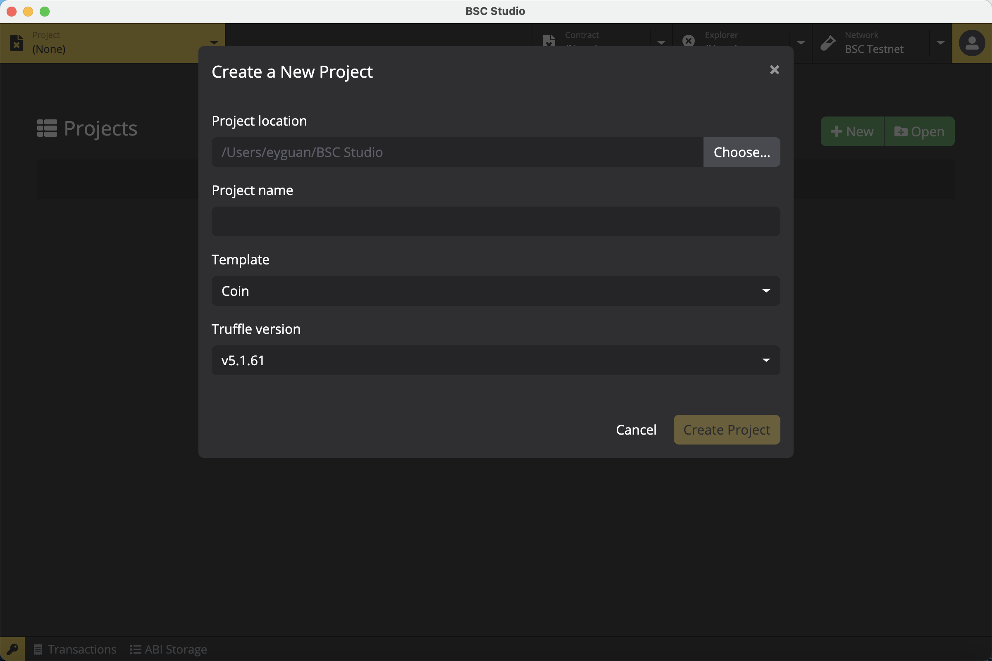This screenshot has height=661, width=992.
Task: Click the user account avatar icon
Action: (972, 43)
